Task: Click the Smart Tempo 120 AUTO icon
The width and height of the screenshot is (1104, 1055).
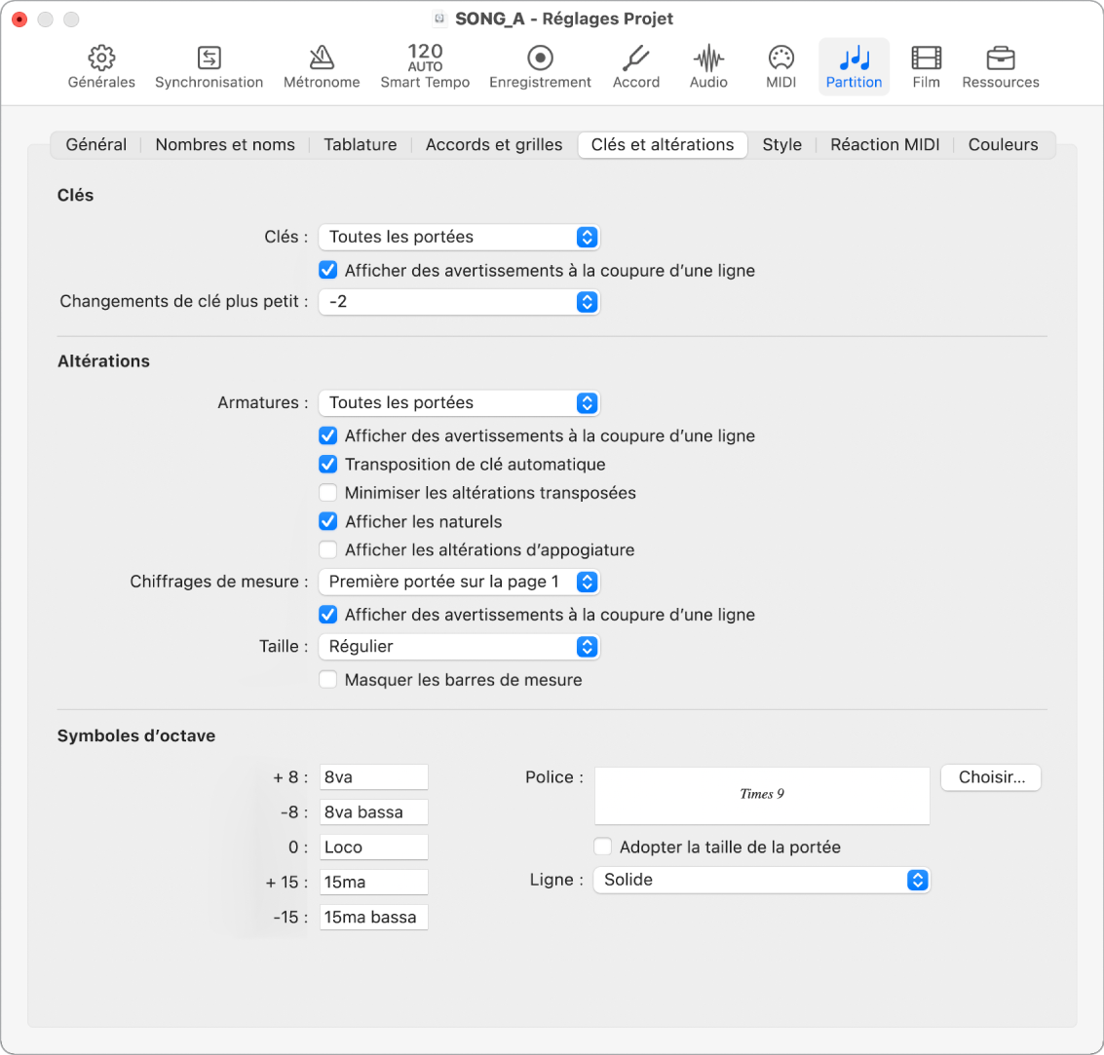Action: (x=425, y=58)
